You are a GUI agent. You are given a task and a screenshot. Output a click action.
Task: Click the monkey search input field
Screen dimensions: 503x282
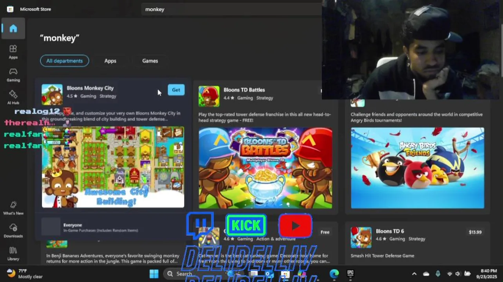click(231, 9)
